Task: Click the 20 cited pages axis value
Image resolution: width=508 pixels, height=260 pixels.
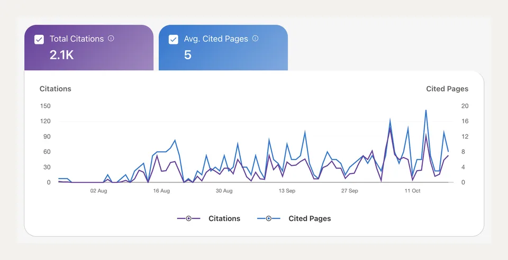Action: point(465,106)
